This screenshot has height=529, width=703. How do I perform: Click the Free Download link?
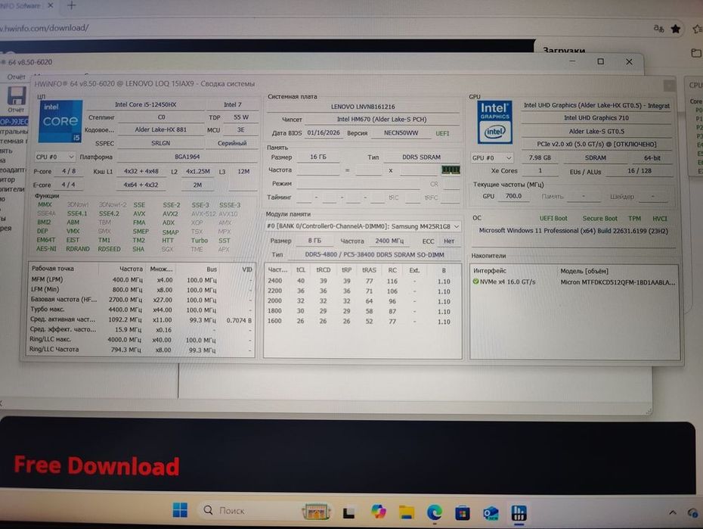coord(97,465)
